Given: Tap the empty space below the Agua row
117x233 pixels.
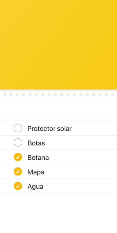Looking at the screenshot, I should click(x=58, y=213).
